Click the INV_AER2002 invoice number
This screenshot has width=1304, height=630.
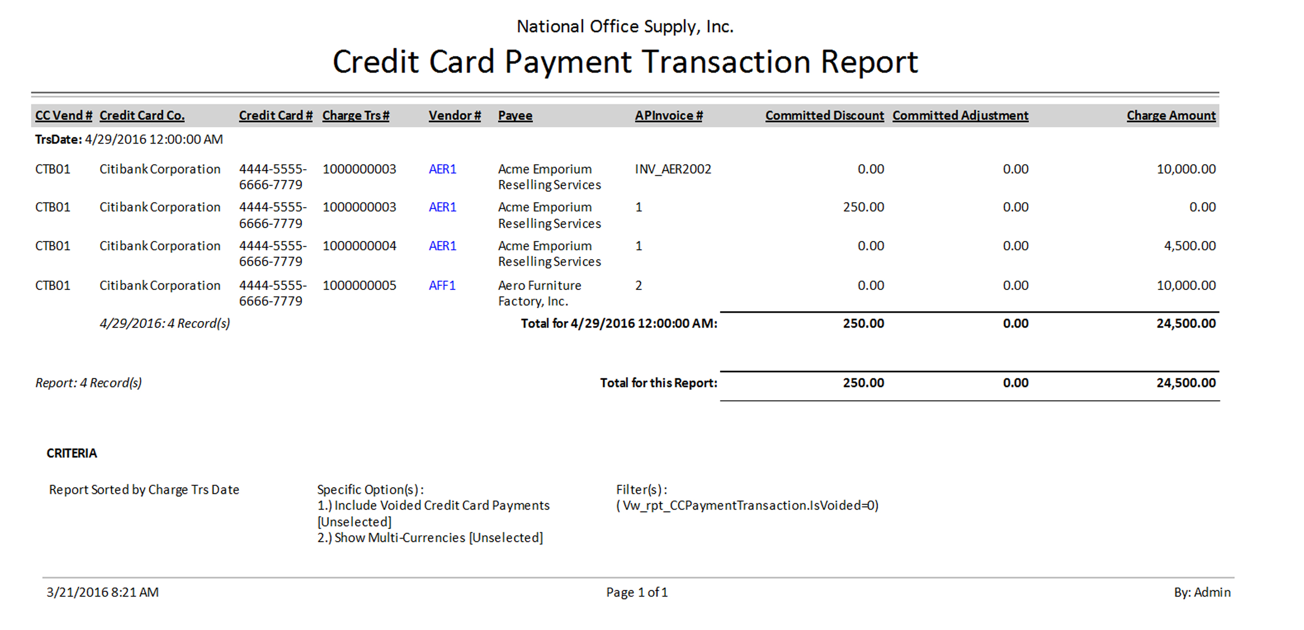[x=673, y=169]
